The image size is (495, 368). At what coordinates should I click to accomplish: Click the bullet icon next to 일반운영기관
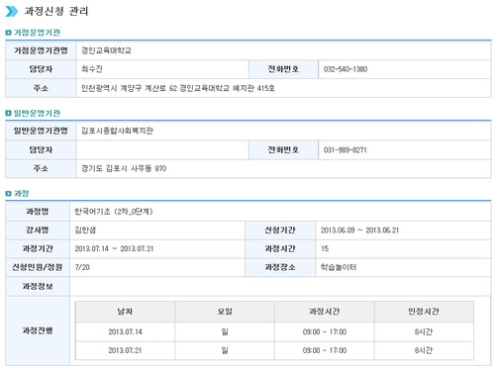(x=8, y=113)
